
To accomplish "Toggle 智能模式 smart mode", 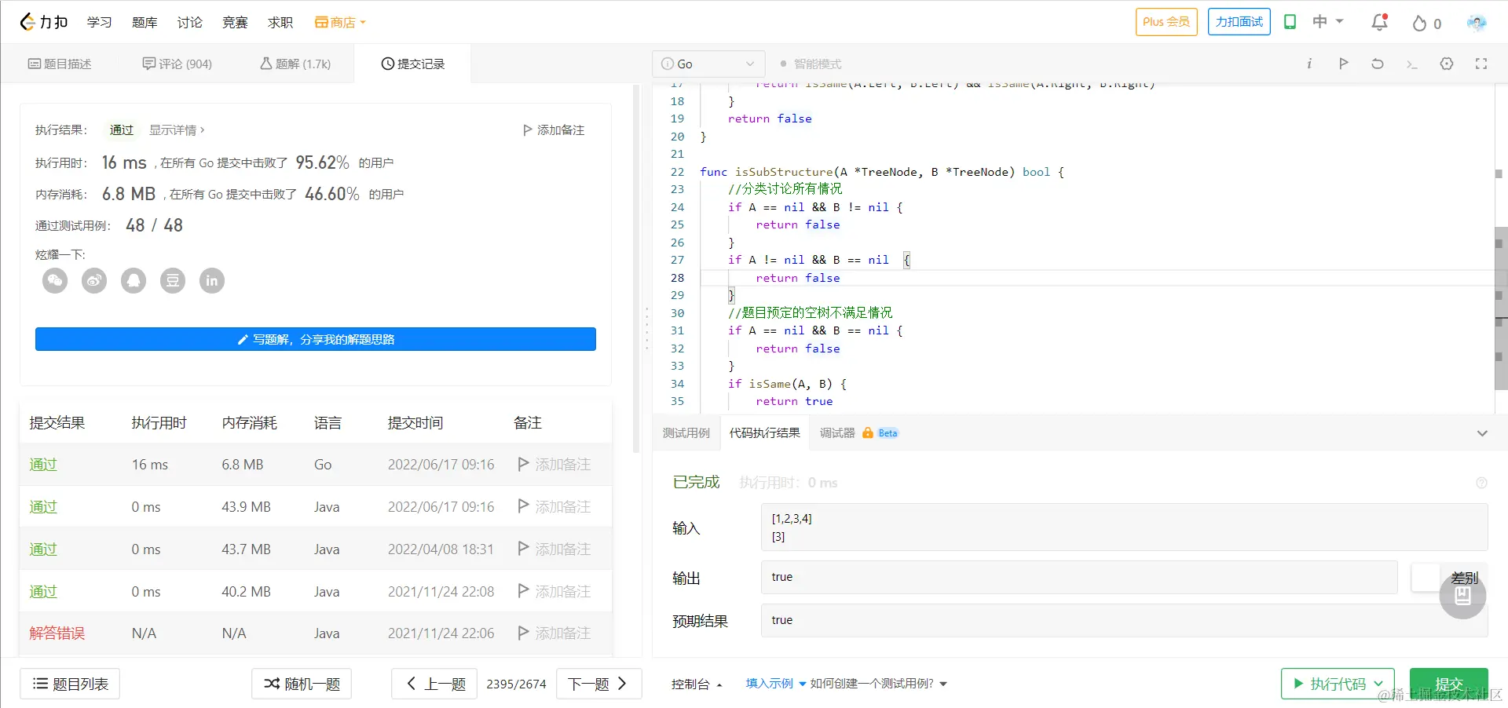I will pyautogui.click(x=811, y=64).
